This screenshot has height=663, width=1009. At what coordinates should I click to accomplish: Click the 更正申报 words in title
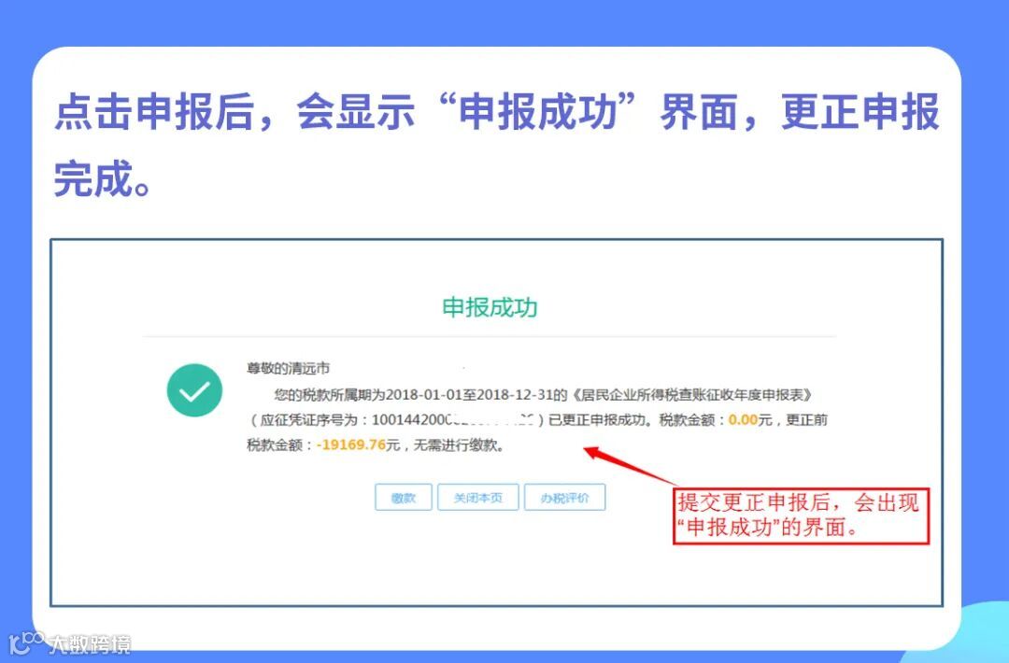click(x=860, y=112)
